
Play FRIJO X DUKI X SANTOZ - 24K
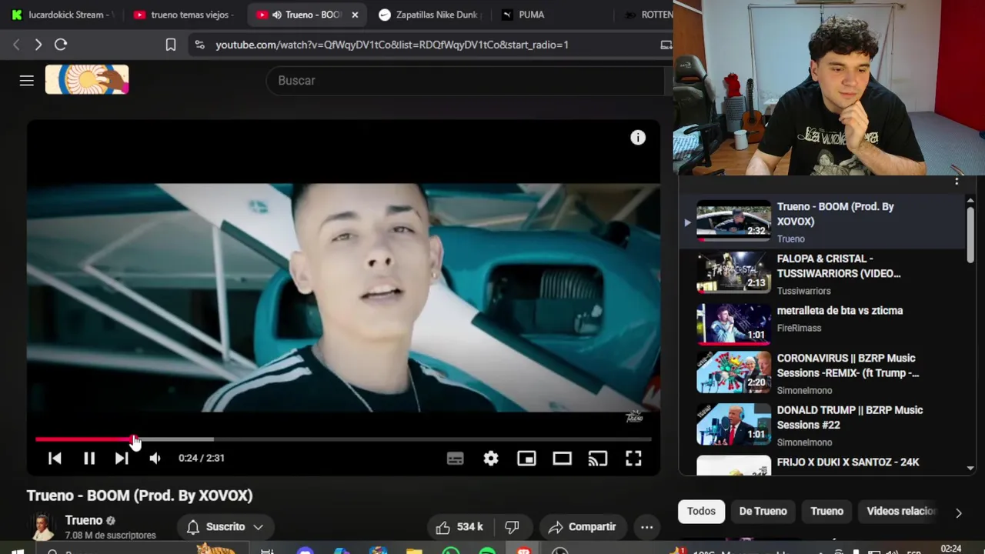[823, 464]
